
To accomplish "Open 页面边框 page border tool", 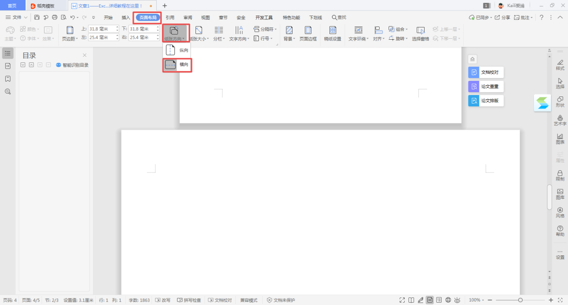I will click(x=308, y=34).
